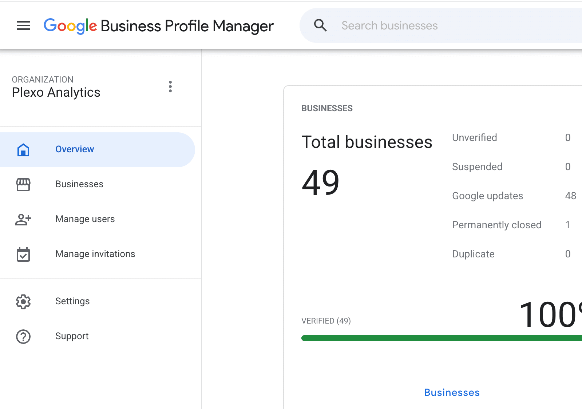Screen dimensions: 582x409
Task: Click the Plexo Analytics organization name
Action: [x=56, y=92]
